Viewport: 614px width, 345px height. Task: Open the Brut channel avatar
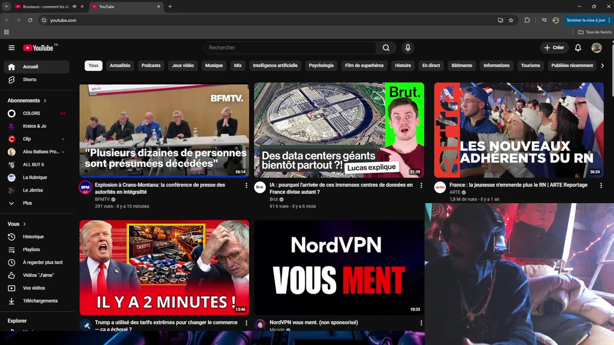tap(260, 187)
